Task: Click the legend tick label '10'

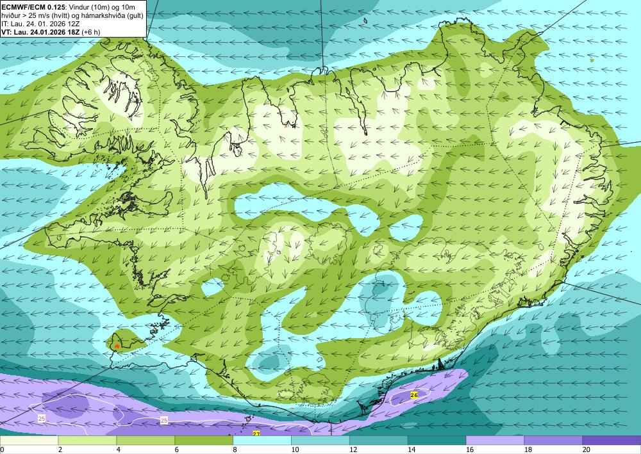Action: (x=294, y=450)
